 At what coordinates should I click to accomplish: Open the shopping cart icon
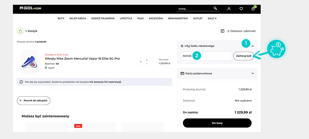(x=253, y=9)
